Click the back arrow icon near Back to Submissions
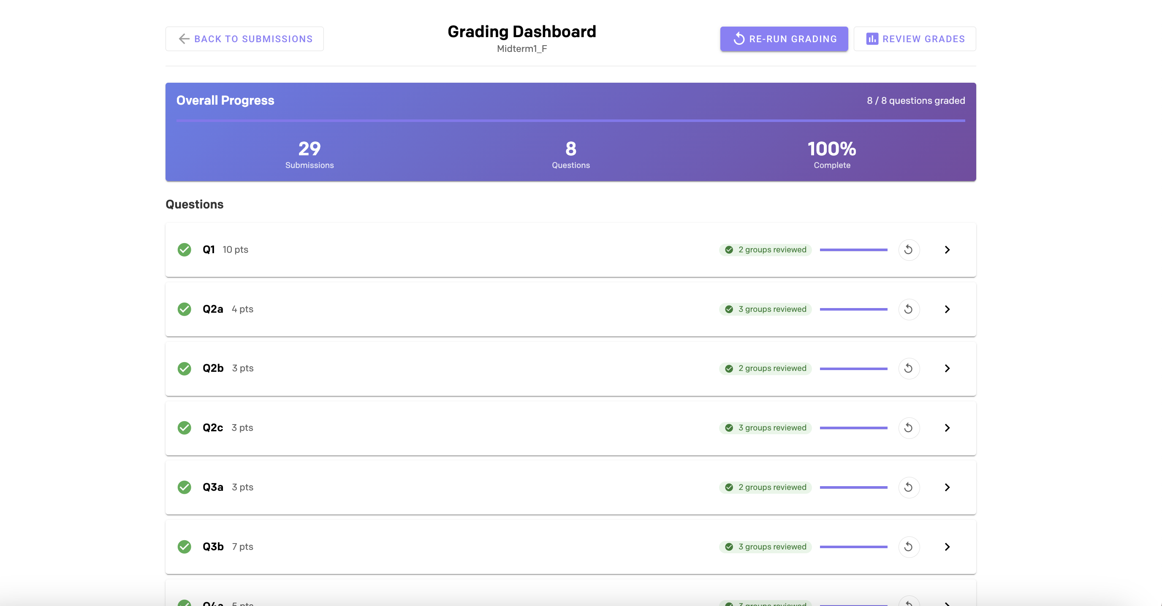Viewport: 1162px width, 606px height. (183, 39)
